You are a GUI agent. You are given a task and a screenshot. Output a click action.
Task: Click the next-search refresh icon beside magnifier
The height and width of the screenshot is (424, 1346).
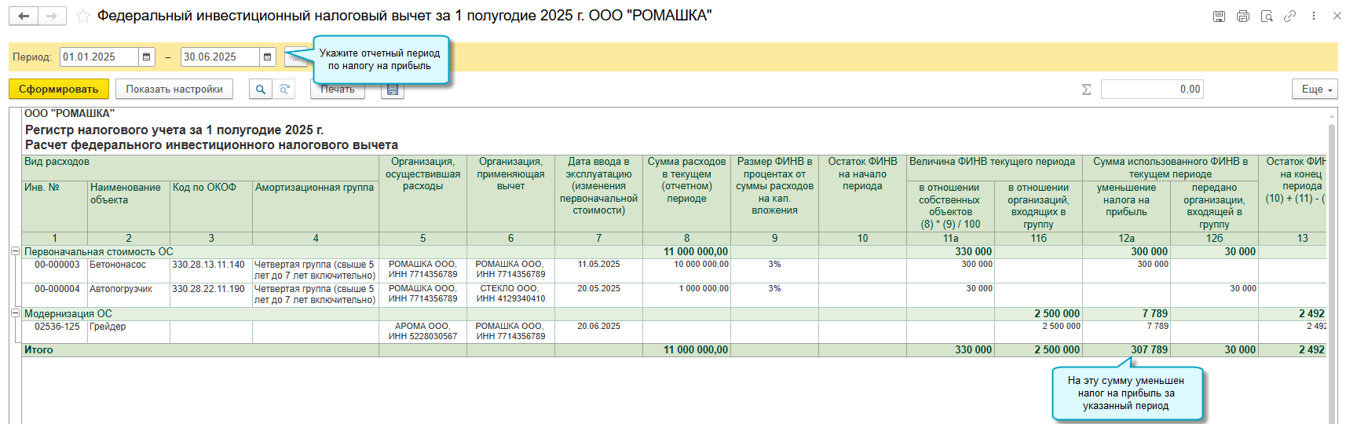point(283,90)
